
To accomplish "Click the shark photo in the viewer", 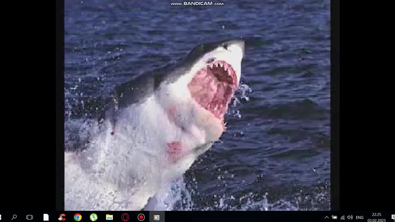I will [x=197, y=105].
